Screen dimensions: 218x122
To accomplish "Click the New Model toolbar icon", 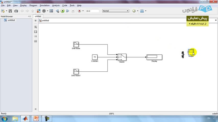I will pos(3,11).
